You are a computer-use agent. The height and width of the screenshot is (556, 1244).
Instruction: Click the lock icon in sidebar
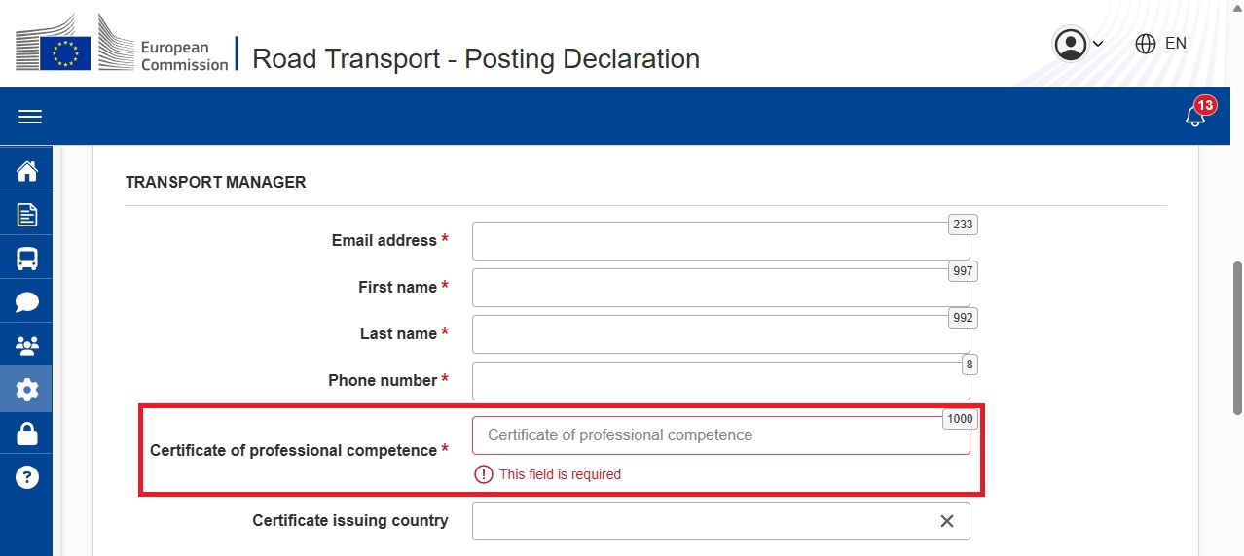coord(27,434)
